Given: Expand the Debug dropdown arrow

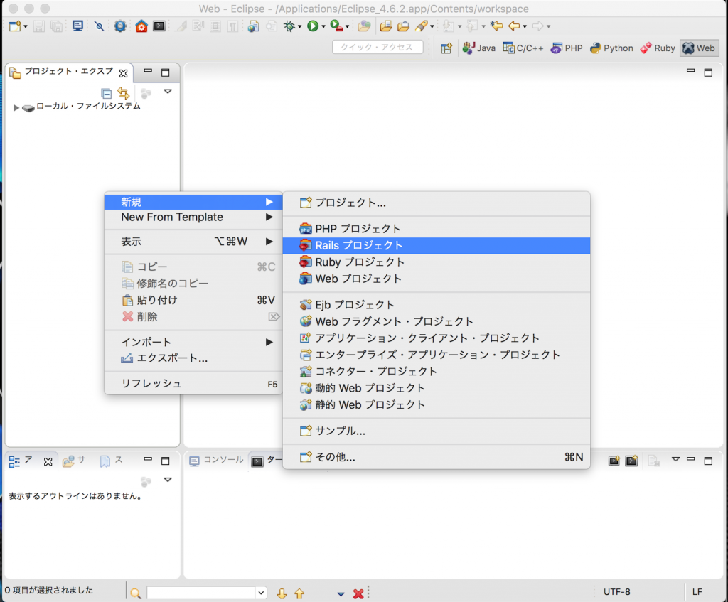Looking at the screenshot, I should click(x=299, y=26).
